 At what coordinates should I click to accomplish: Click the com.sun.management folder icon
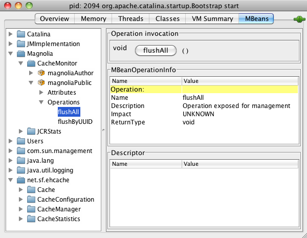pos(21,151)
